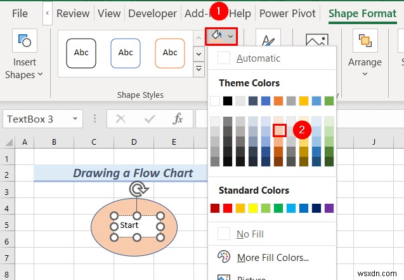The image size is (404, 280).
Task: Pick the green theme color in the top row
Action: (329, 101)
